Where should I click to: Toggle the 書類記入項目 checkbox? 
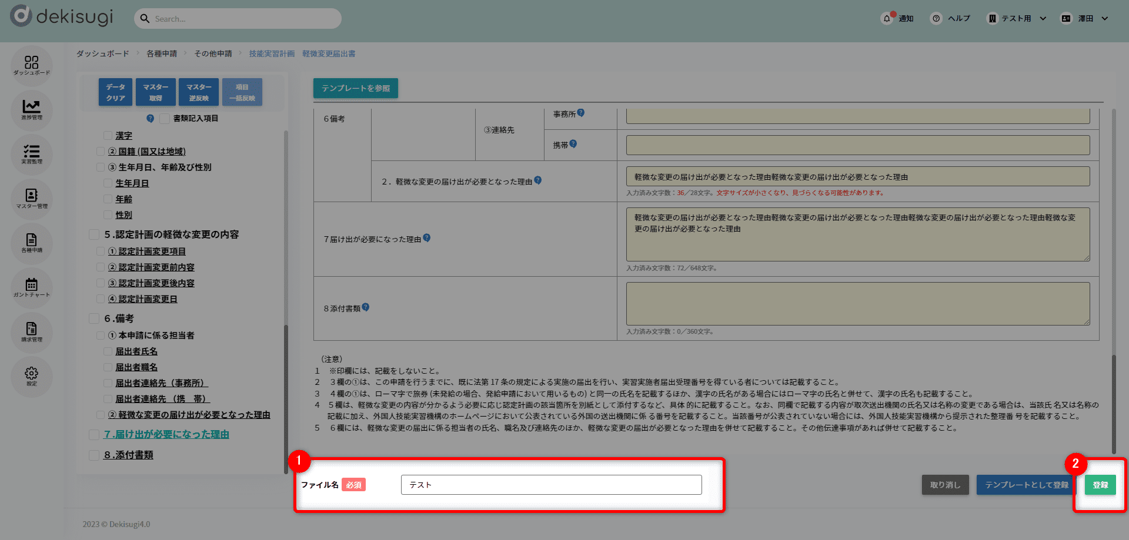pos(165,119)
